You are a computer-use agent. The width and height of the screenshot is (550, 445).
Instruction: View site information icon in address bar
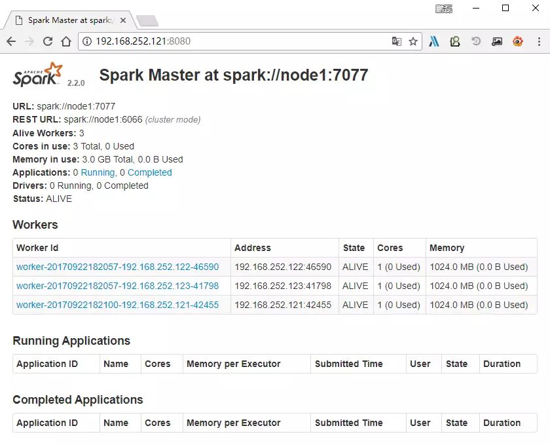[x=86, y=41]
